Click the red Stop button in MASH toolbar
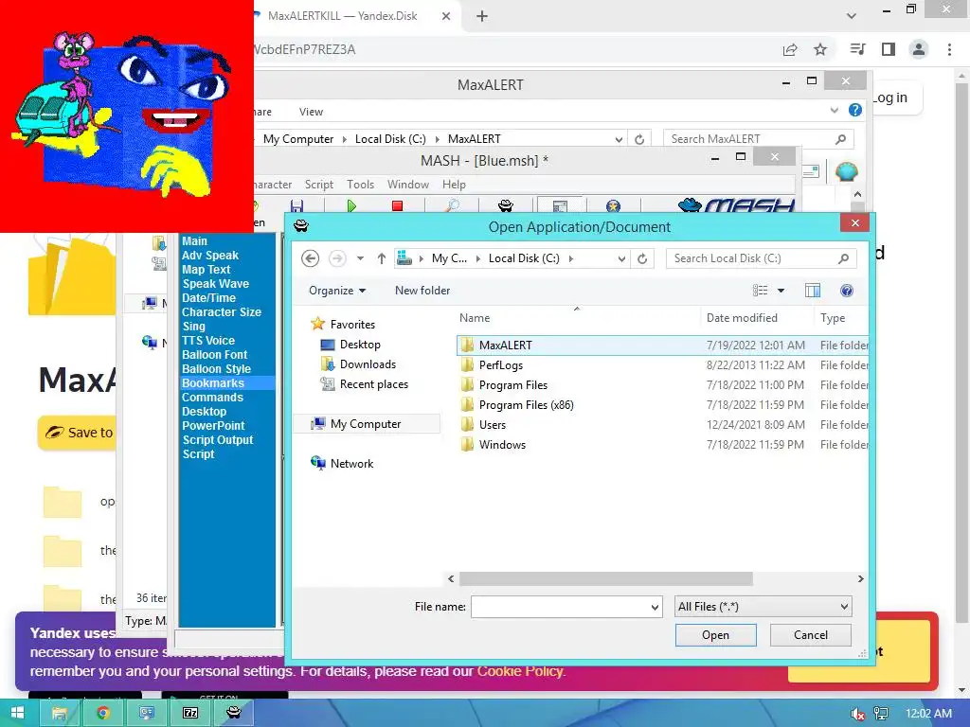The width and height of the screenshot is (970, 727). point(397,205)
